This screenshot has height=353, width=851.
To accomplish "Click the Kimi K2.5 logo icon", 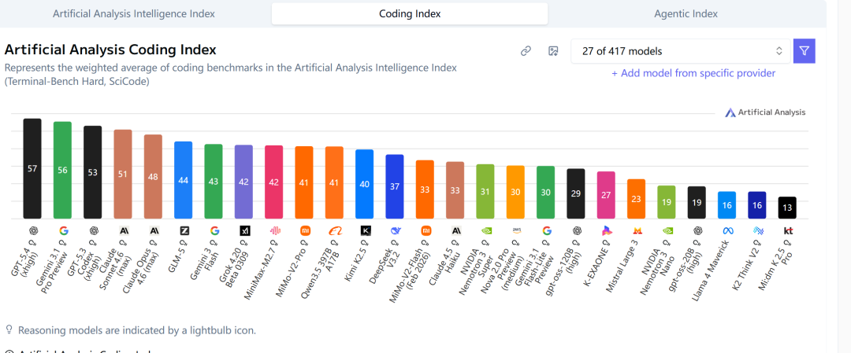I will (x=365, y=230).
